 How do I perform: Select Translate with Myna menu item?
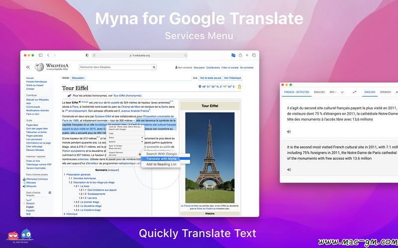[161, 159]
